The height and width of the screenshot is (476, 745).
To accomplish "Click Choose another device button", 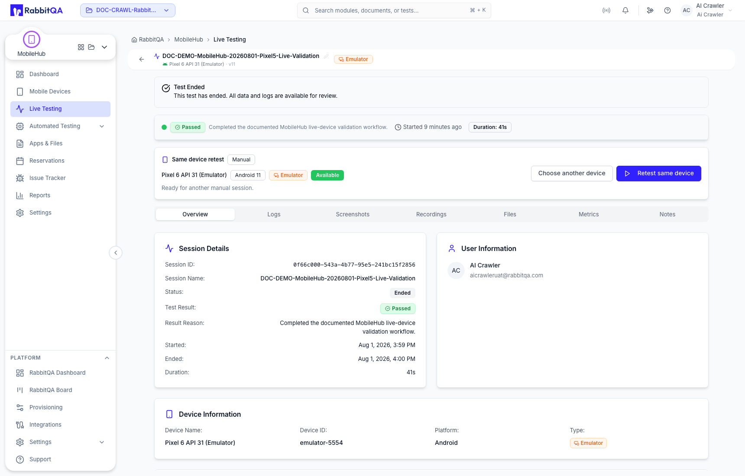I will 572,174.
